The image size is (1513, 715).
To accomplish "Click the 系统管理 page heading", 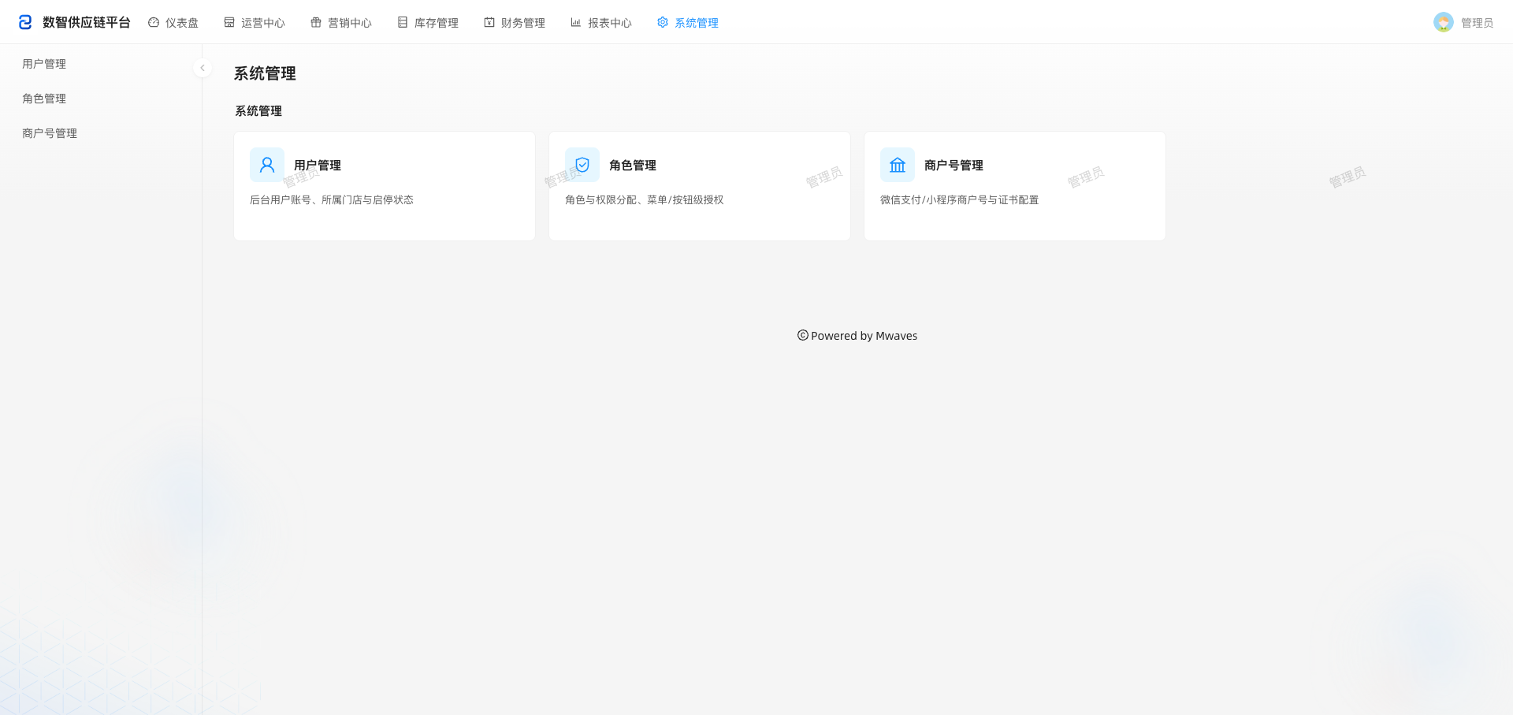I will (265, 73).
